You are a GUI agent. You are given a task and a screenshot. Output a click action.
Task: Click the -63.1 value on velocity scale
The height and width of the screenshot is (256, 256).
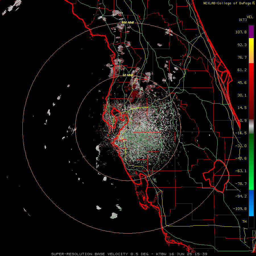[x=241, y=171]
